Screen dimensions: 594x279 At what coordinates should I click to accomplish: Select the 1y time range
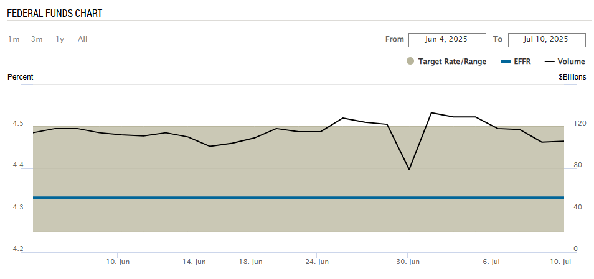60,39
